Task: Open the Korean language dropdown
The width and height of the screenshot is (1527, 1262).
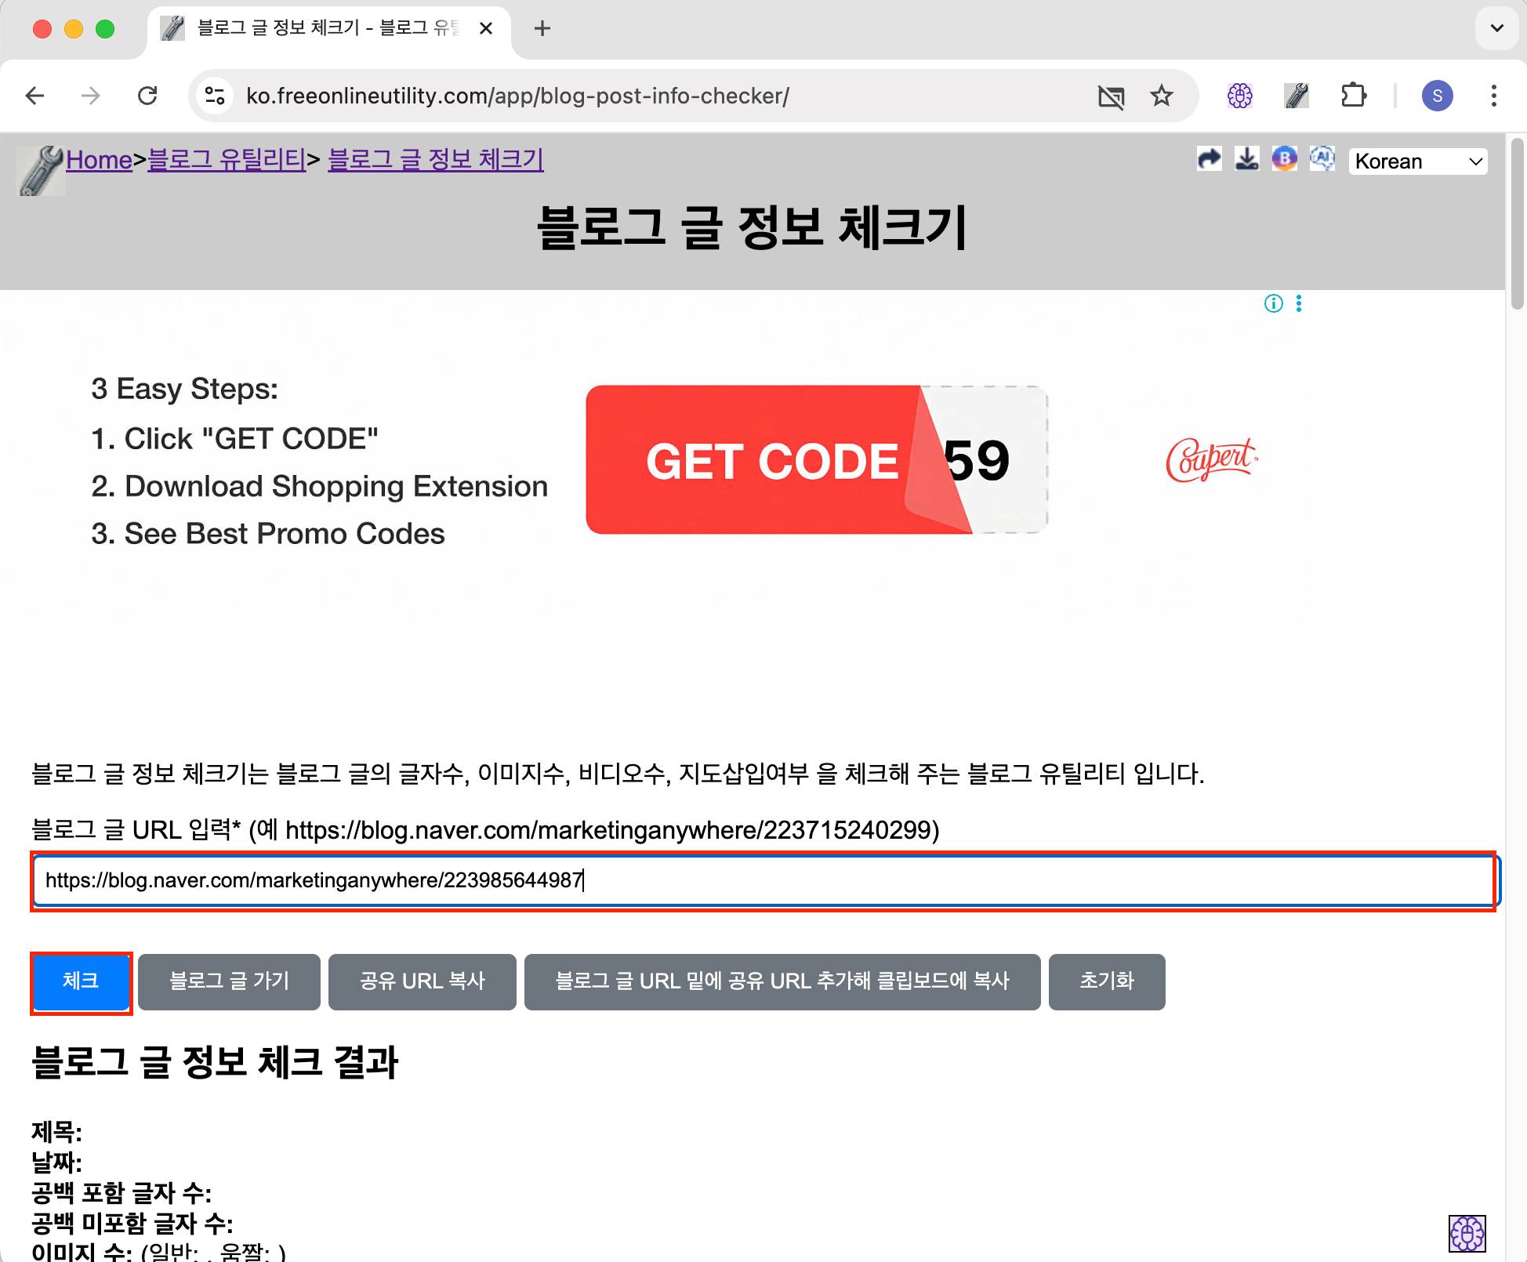Action: coord(1417,161)
